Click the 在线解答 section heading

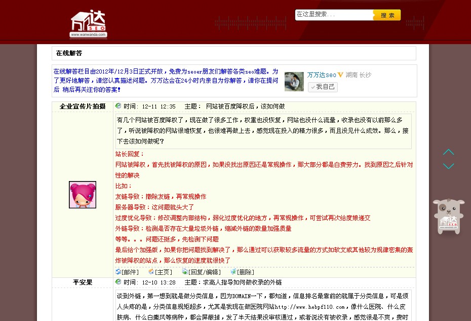pos(69,53)
